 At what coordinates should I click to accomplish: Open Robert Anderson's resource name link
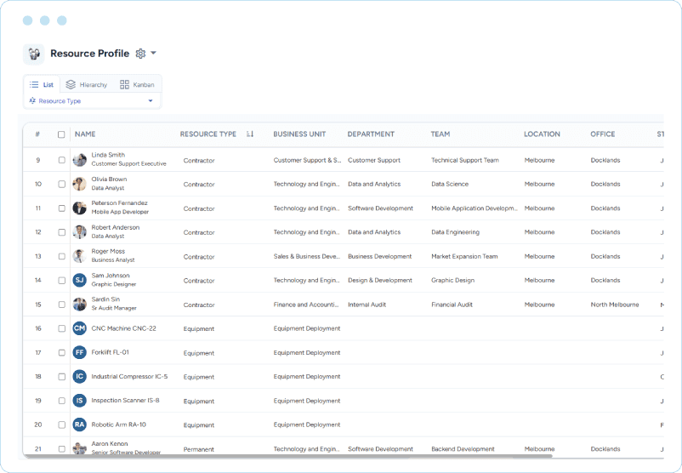coord(116,228)
